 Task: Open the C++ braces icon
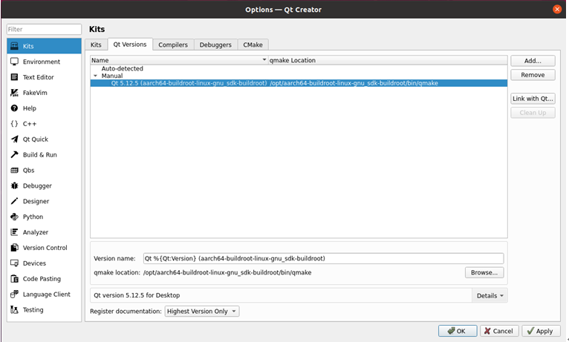click(x=15, y=124)
